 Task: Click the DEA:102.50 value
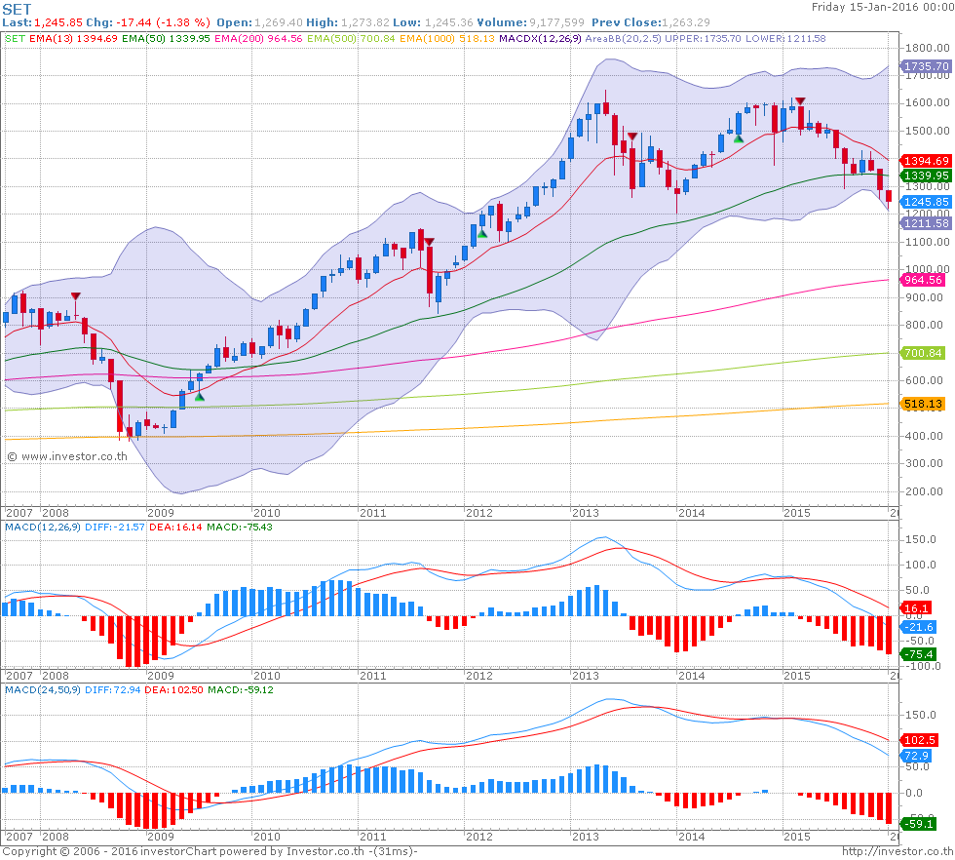click(174, 690)
